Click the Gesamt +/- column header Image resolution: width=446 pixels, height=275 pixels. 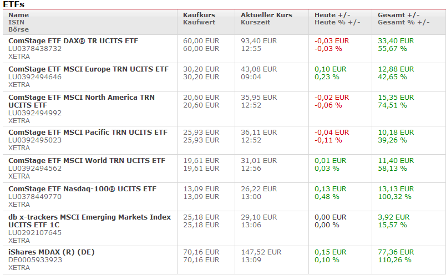[399, 15]
